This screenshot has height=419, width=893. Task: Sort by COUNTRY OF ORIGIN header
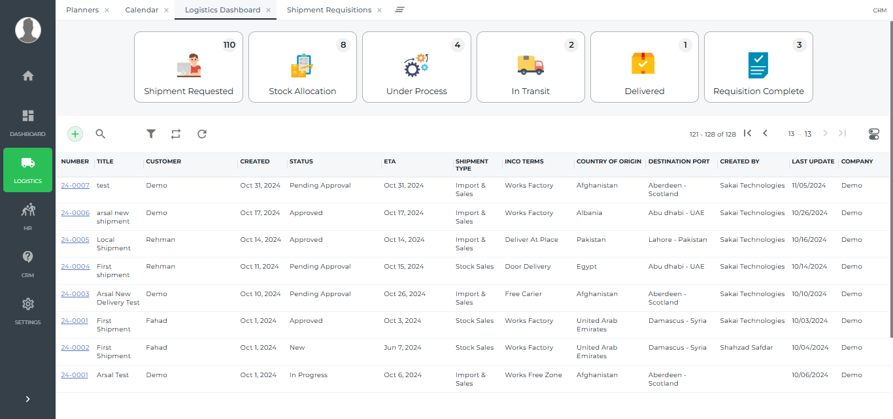609,161
